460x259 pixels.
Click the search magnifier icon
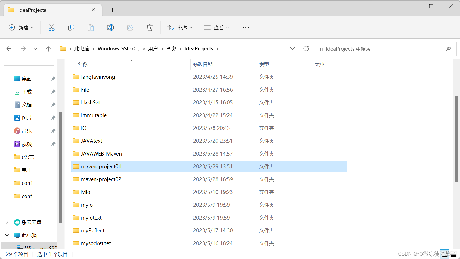tap(449, 49)
